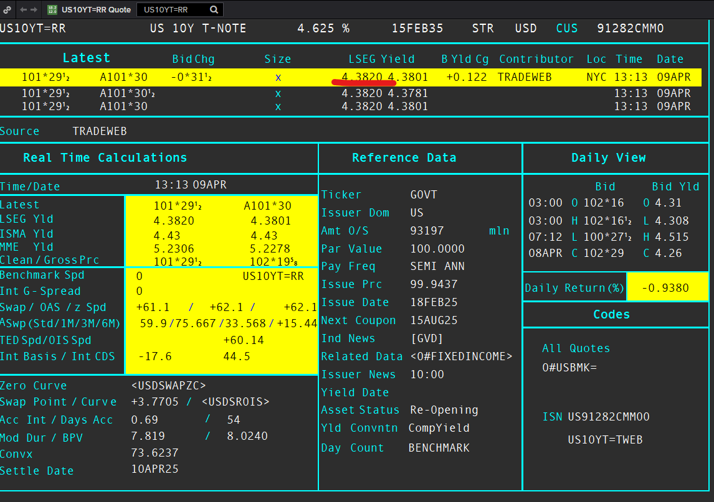Open the <USDSWAPZC> zero curve link
The width and height of the screenshot is (714, 502).
click(168, 385)
